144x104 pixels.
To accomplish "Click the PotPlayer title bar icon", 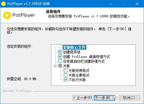I will click(3, 4).
